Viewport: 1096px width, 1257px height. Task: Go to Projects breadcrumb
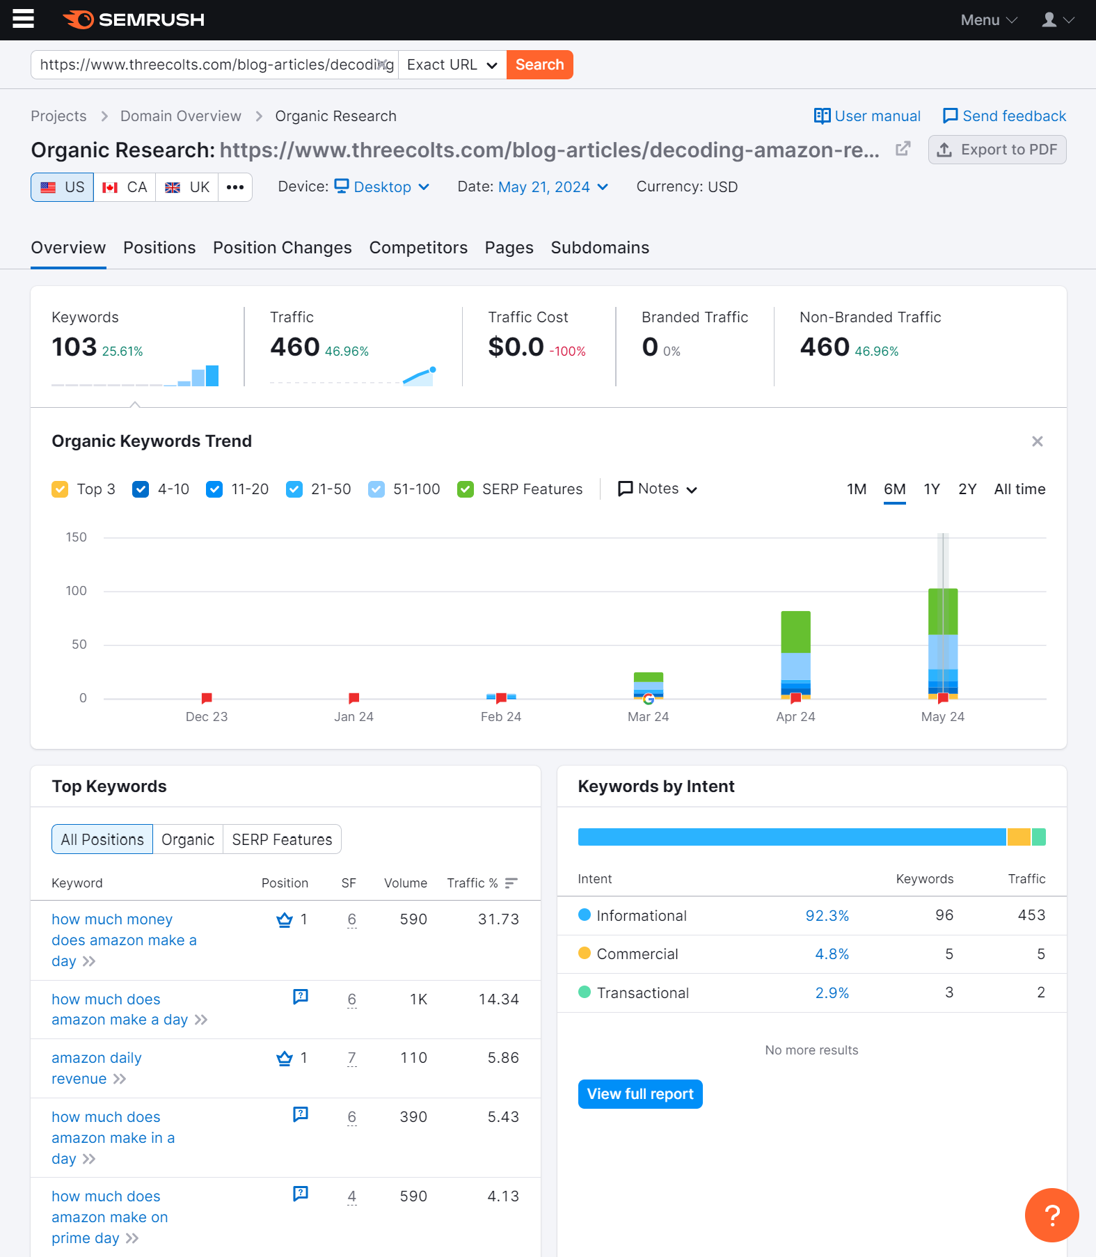tap(58, 116)
